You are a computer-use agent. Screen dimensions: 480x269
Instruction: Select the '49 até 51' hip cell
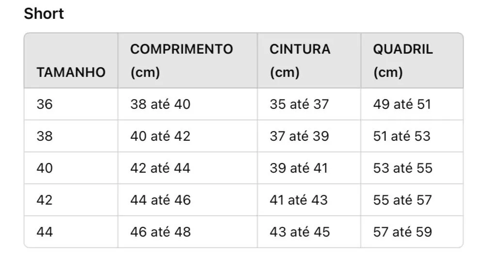pos(412,104)
